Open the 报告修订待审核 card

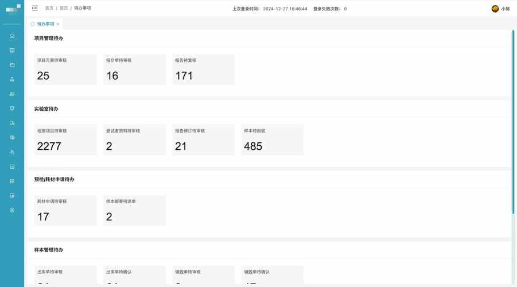coord(204,139)
